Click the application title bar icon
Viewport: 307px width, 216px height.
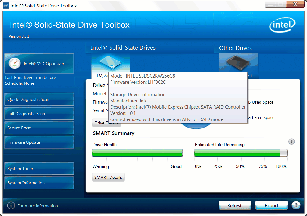pyautogui.click(x=6, y=6)
